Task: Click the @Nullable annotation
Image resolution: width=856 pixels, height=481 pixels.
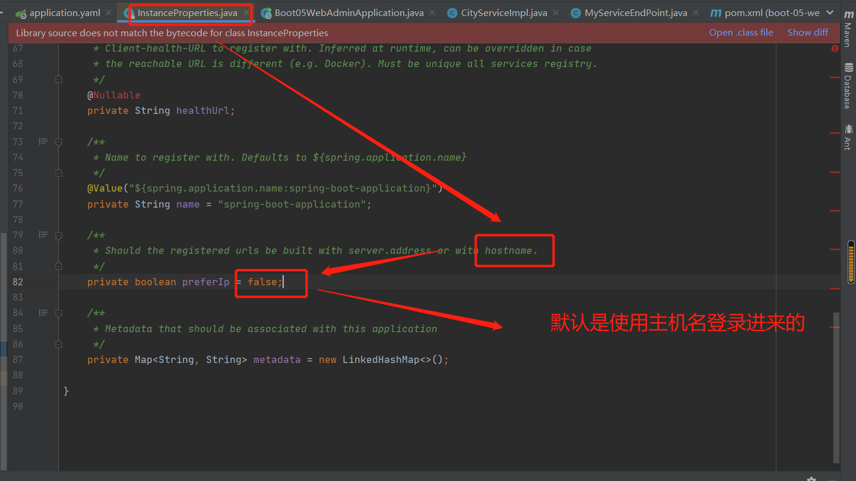Action: 114,95
